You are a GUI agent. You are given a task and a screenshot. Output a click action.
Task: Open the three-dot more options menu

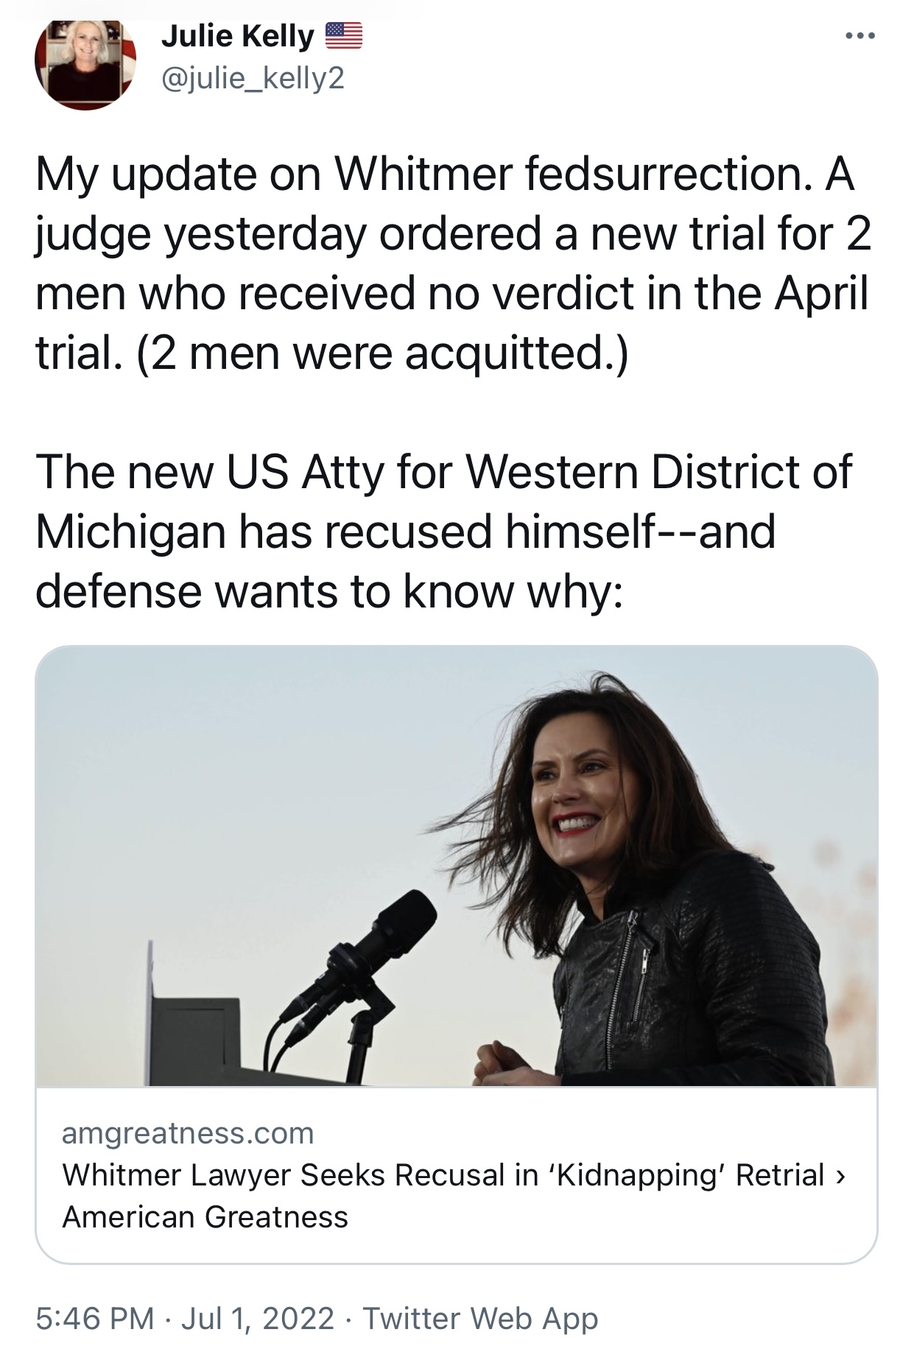point(860,35)
